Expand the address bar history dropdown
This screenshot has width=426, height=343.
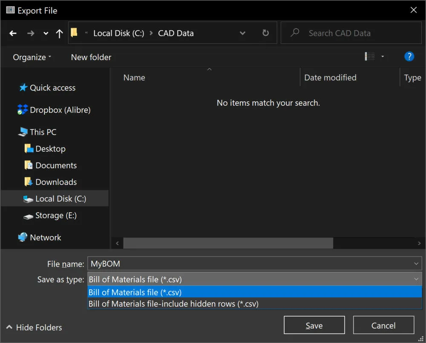click(242, 33)
